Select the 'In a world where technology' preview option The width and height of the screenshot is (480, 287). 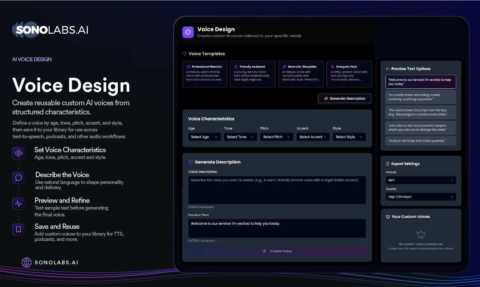(421, 97)
